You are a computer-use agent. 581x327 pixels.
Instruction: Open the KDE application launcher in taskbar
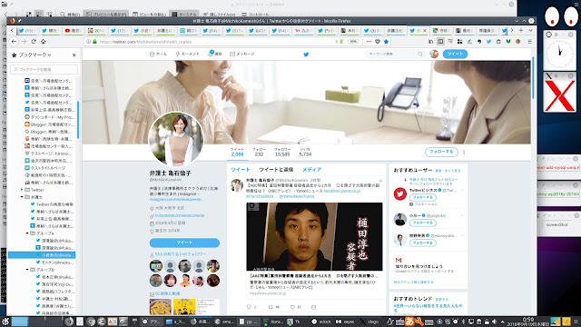(5, 322)
